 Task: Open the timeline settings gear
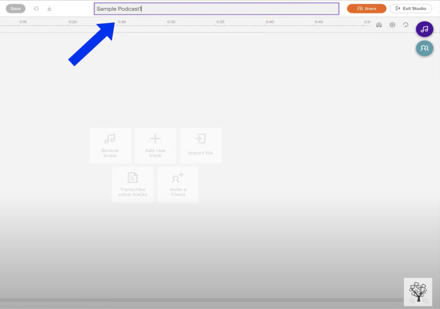click(392, 25)
